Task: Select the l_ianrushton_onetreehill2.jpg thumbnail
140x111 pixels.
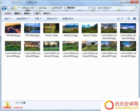Action: pyautogui.click(x=128, y=28)
